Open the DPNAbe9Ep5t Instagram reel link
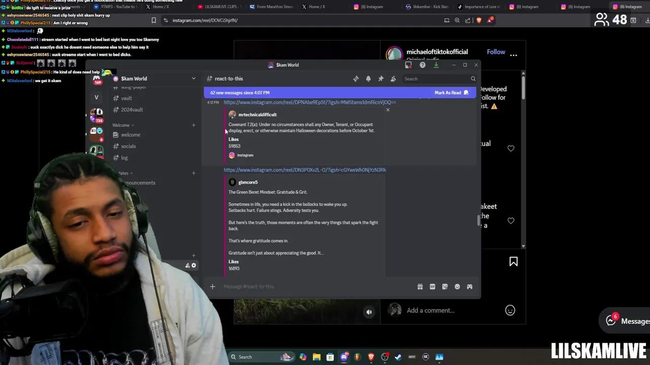The height and width of the screenshot is (365, 650). [310, 102]
